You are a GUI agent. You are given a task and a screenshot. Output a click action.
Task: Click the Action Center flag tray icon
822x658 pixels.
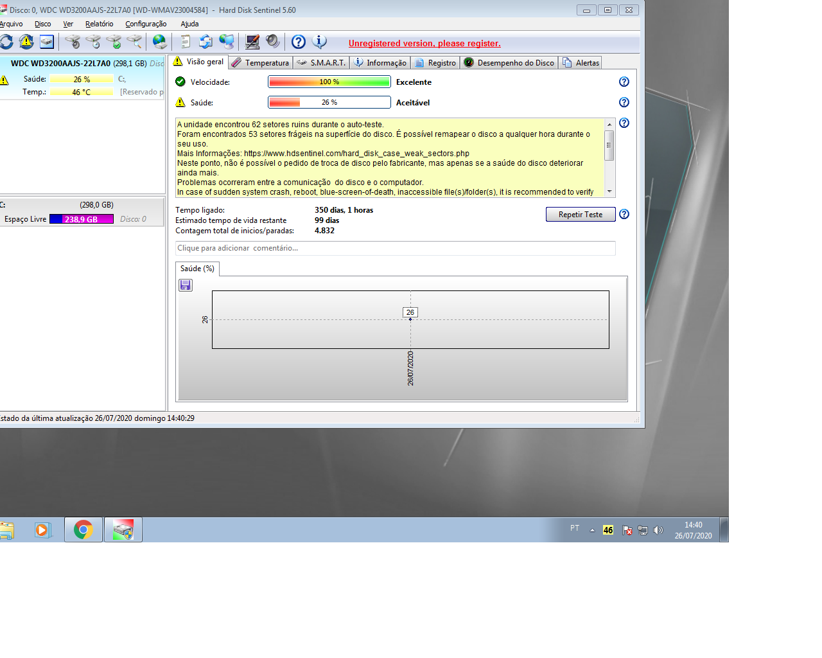click(x=627, y=530)
